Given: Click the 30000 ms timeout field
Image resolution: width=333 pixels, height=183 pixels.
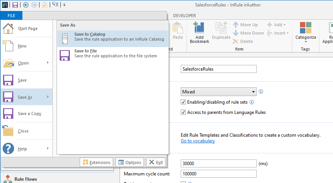Looking at the screenshot, I should click(219, 164).
